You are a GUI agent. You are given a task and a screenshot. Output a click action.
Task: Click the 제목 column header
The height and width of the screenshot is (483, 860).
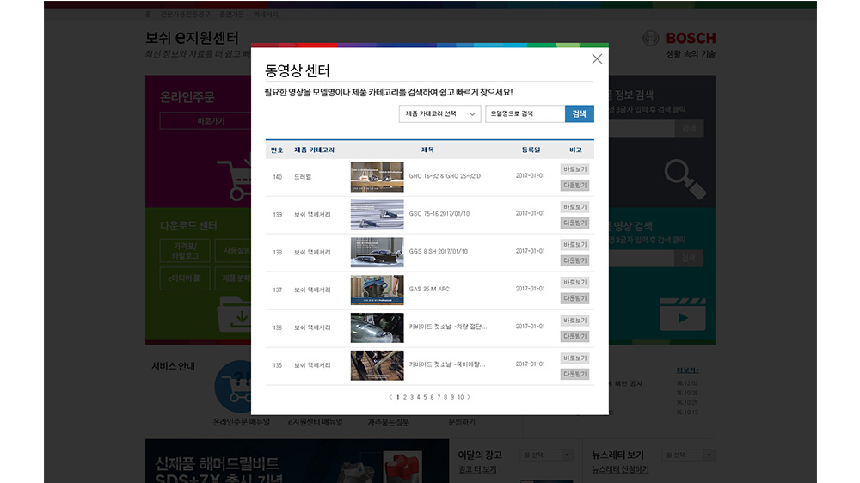pos(427,150)
